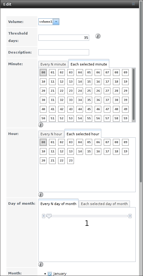Close the Edit dialog with X icon
This screenshot has width=143, height=276.
click(133, 4)
